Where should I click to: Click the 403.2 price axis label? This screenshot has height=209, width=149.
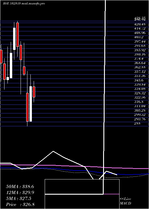tap(139, 37)
